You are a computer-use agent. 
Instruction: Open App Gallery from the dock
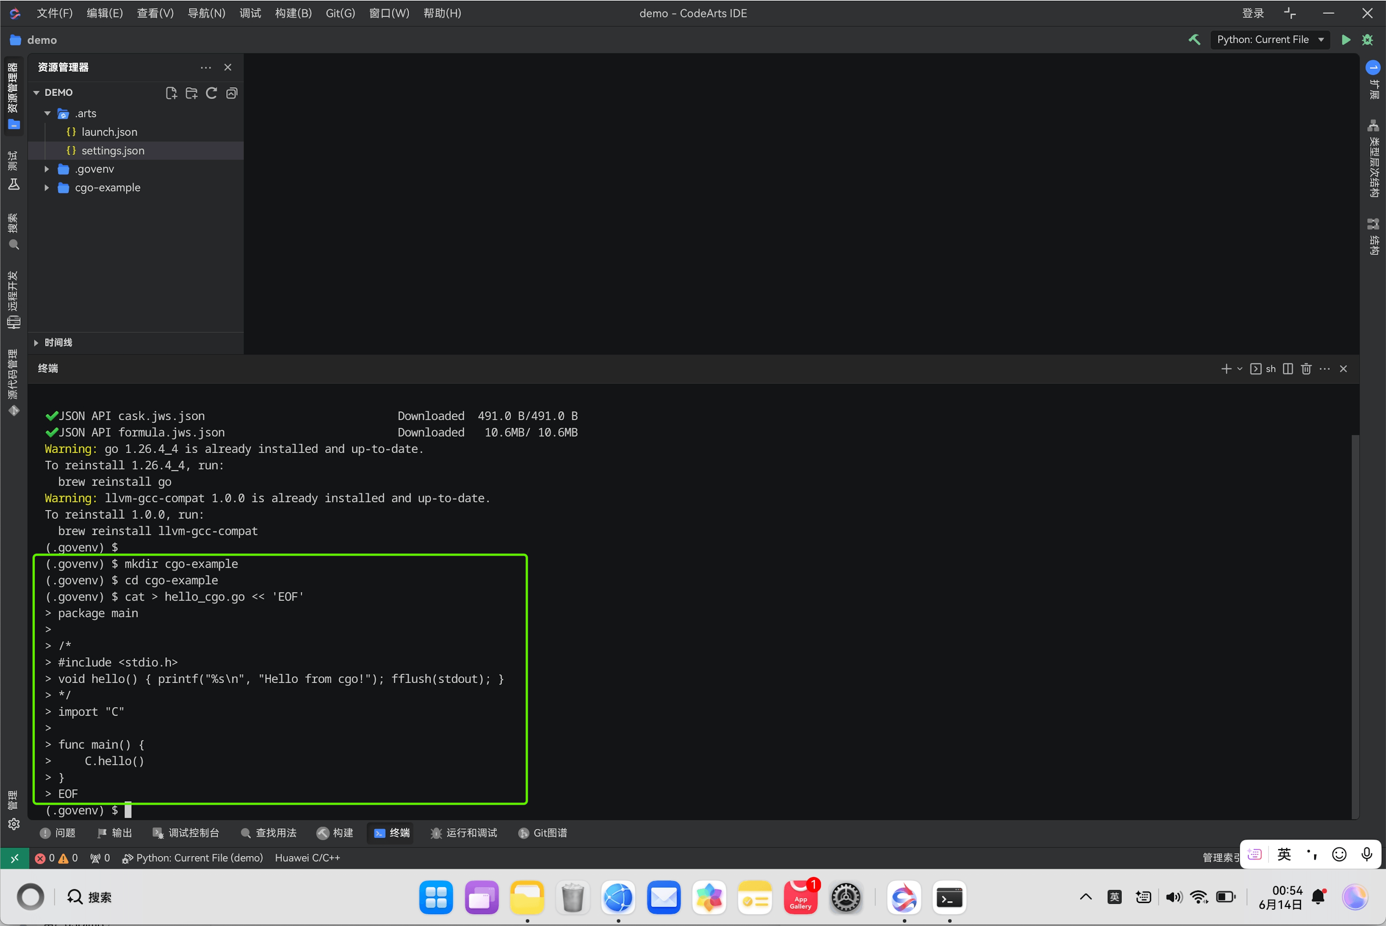click(x=800, y=897)
